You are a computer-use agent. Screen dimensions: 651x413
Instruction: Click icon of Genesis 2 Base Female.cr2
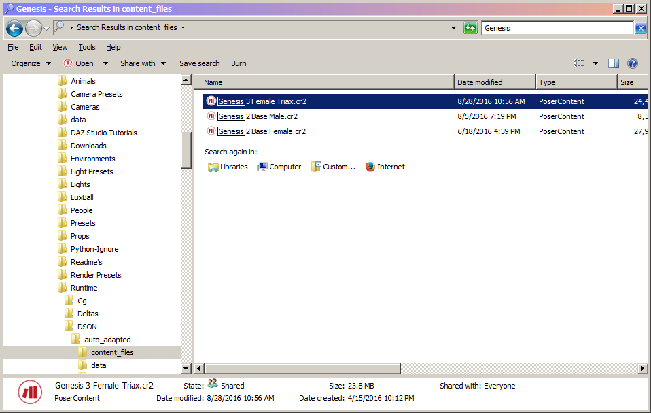211,131
